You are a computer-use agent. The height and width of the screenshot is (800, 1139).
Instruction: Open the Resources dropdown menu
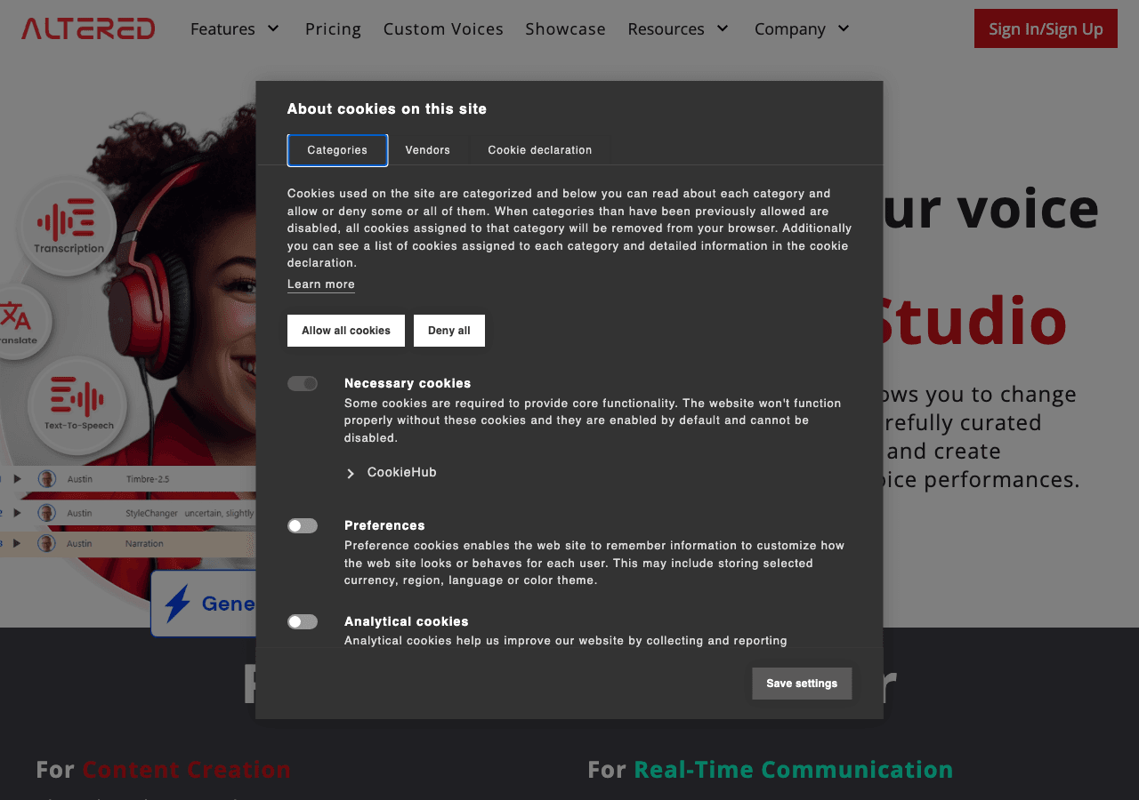click(678, 28)
